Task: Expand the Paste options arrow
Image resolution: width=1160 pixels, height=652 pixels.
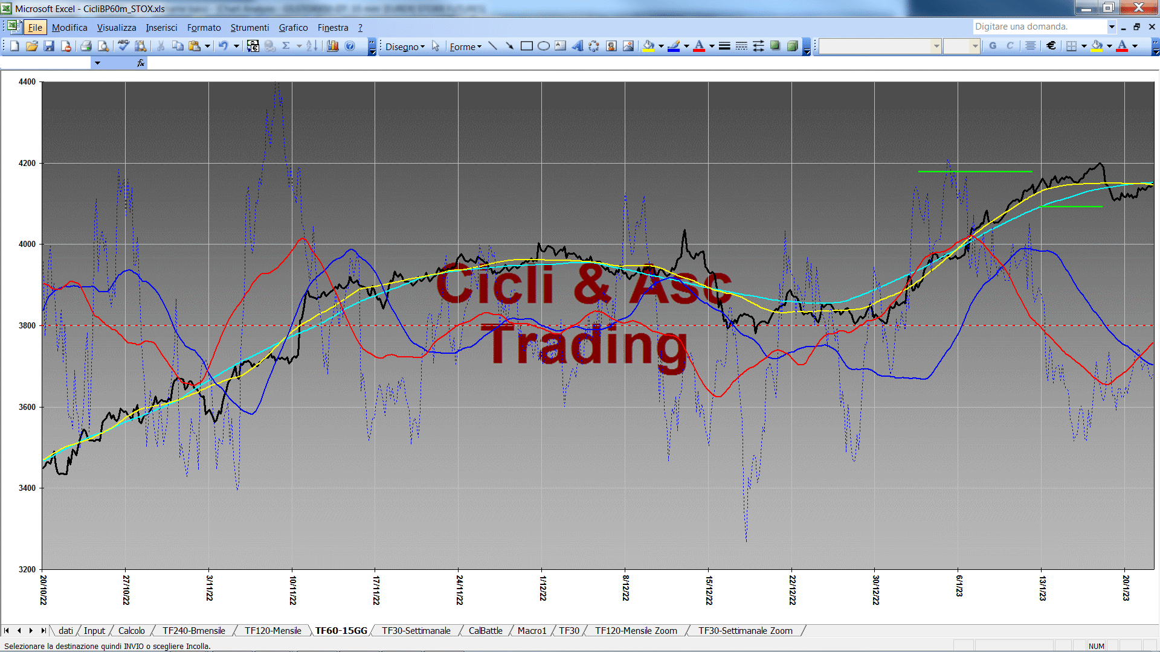Action: pyautogui.click(x=207, y=46)
